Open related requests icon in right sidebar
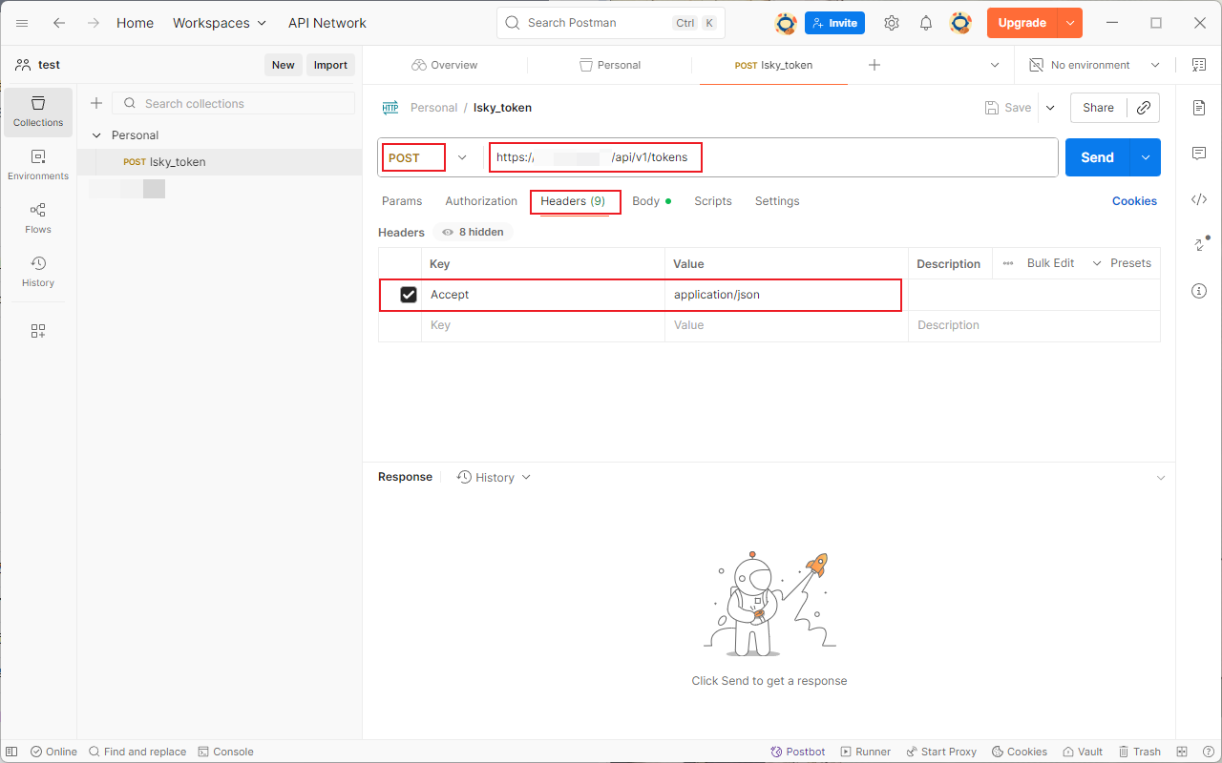 (x=1200, y=244)
